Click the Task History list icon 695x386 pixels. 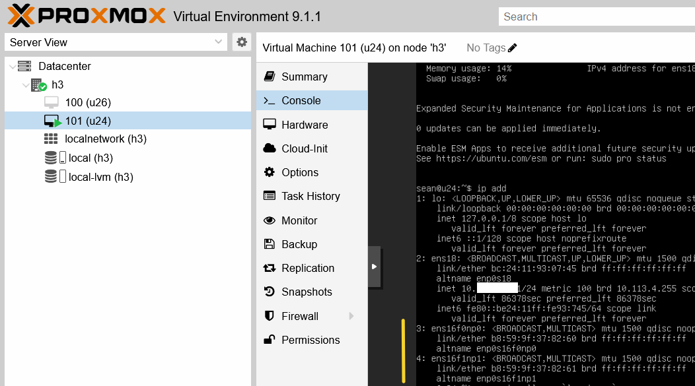pyautogui.click(x=270, y=196)
